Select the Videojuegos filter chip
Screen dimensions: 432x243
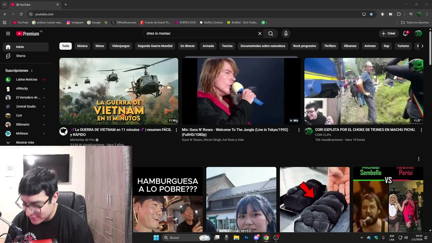pyautogui.click(x=121, y=46)
